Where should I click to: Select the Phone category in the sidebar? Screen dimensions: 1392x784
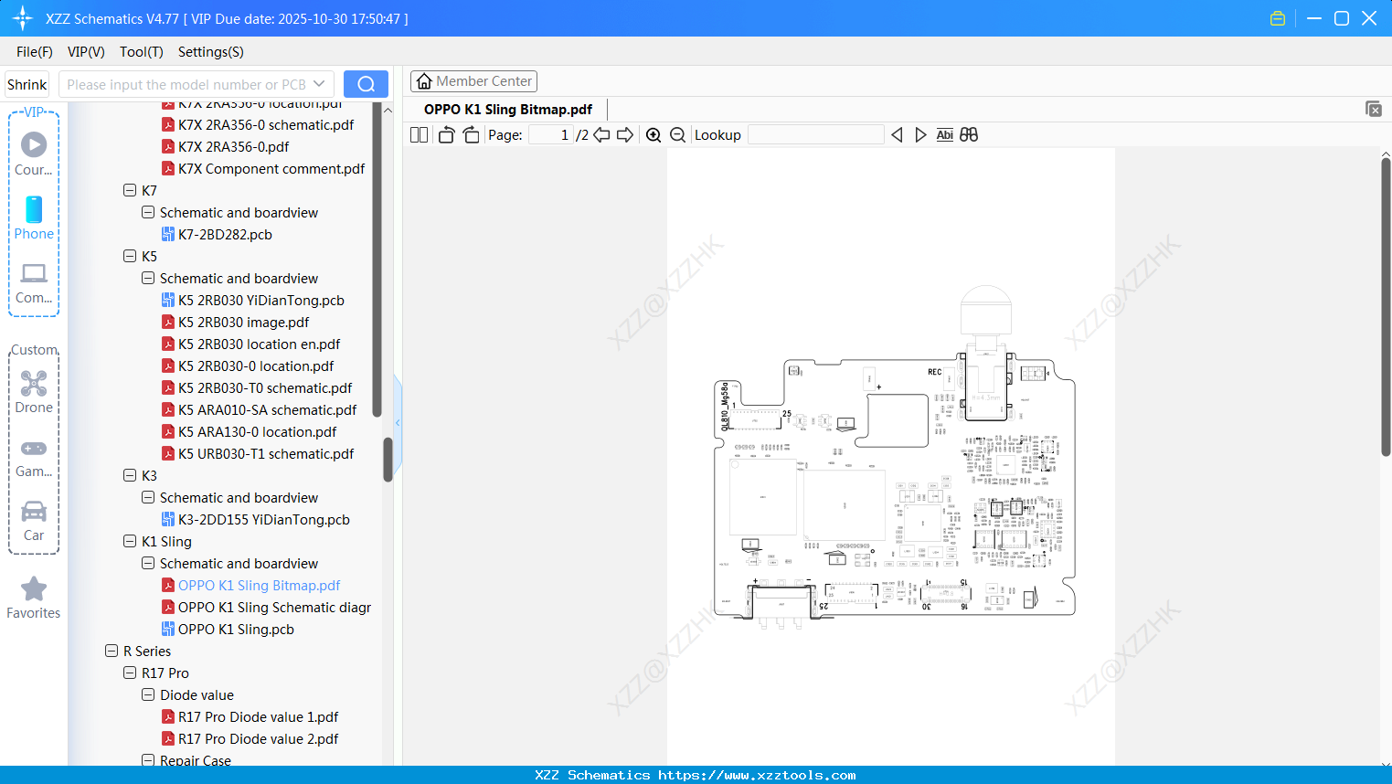click(34, 217)
